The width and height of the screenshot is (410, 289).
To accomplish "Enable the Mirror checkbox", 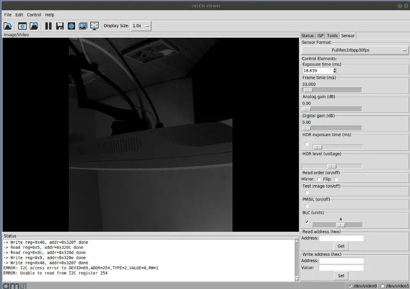I will [319, 179].
